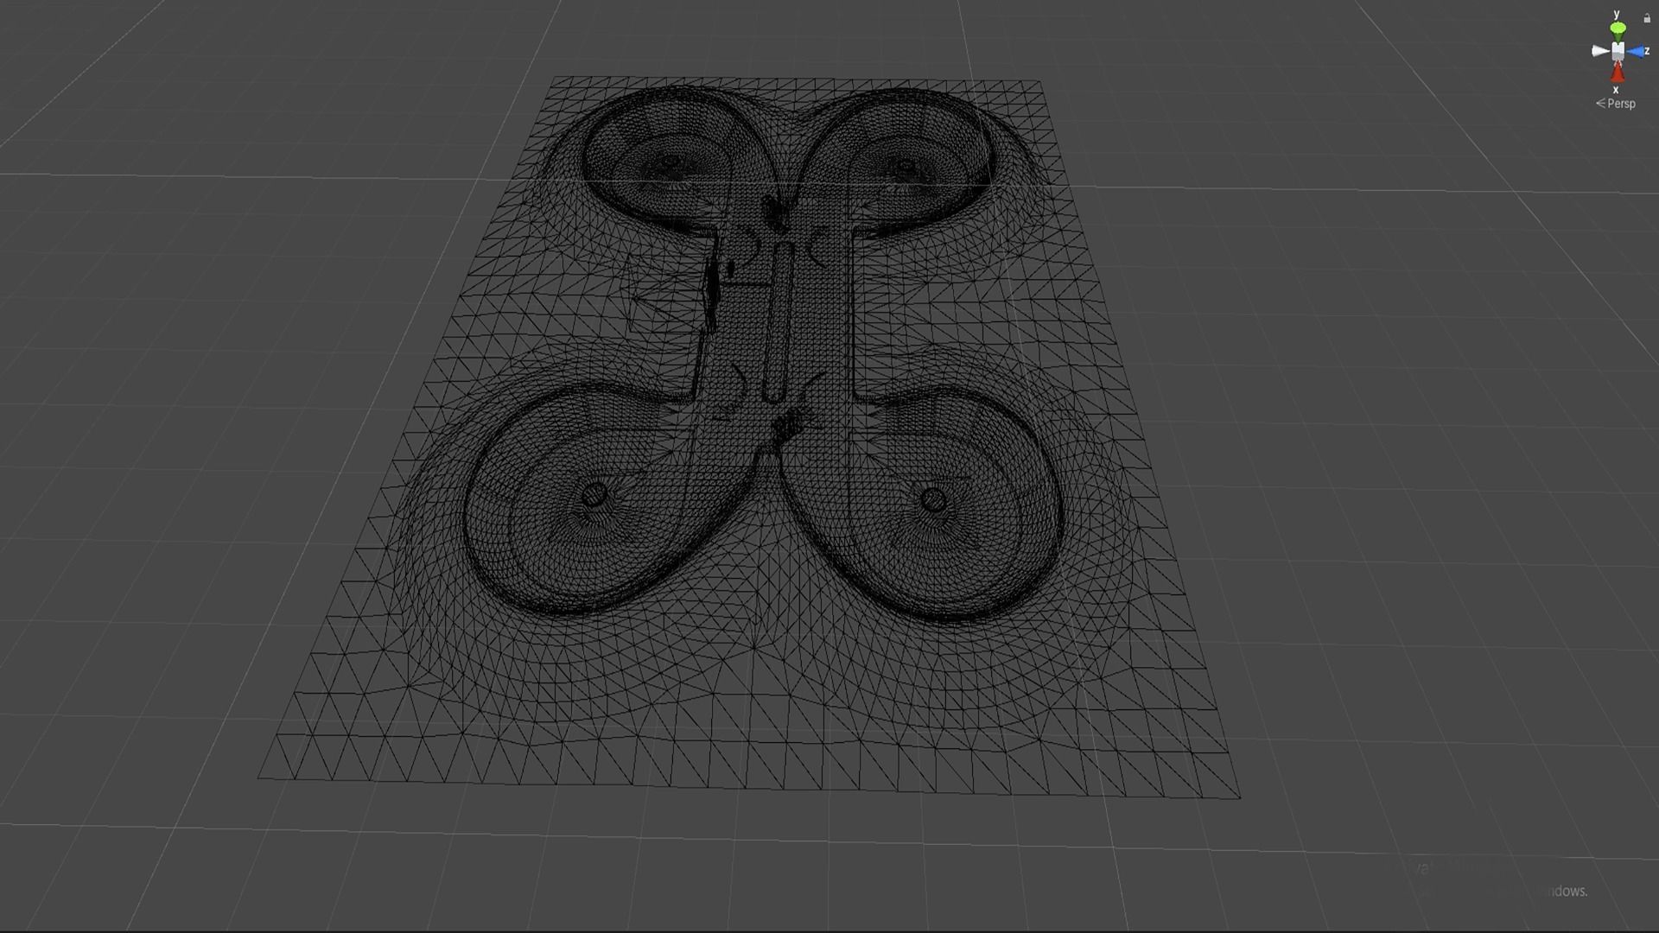Click the bottom-right corner of the mesh plane
The image size is (1659, 933).
pyautogui.click(x=1238, y=796)
